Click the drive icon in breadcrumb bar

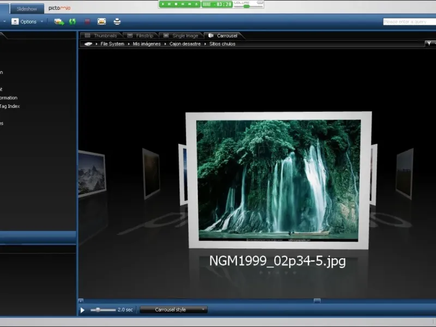[88, 44]
